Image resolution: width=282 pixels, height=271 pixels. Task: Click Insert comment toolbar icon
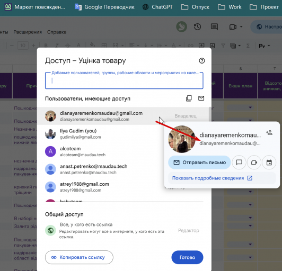tap(201, 46)
